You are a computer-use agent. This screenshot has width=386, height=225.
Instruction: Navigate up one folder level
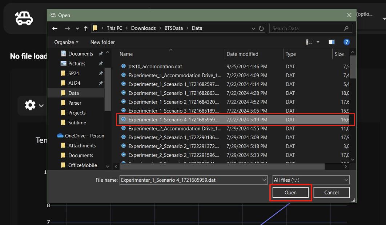(x=86, y=29)
